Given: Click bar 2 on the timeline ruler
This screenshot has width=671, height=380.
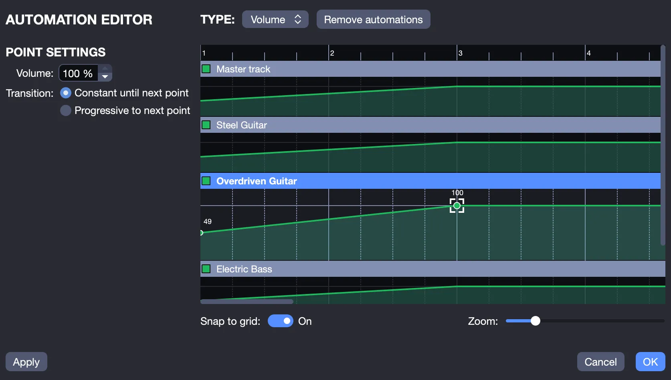Looking at the screenshot, I should tap(332, 53).
